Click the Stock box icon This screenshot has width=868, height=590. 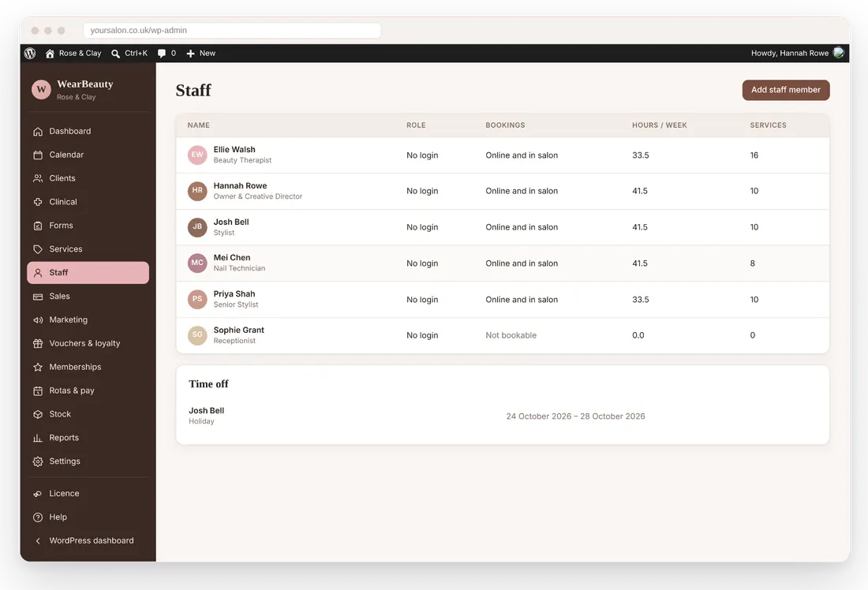coord(38,414)
